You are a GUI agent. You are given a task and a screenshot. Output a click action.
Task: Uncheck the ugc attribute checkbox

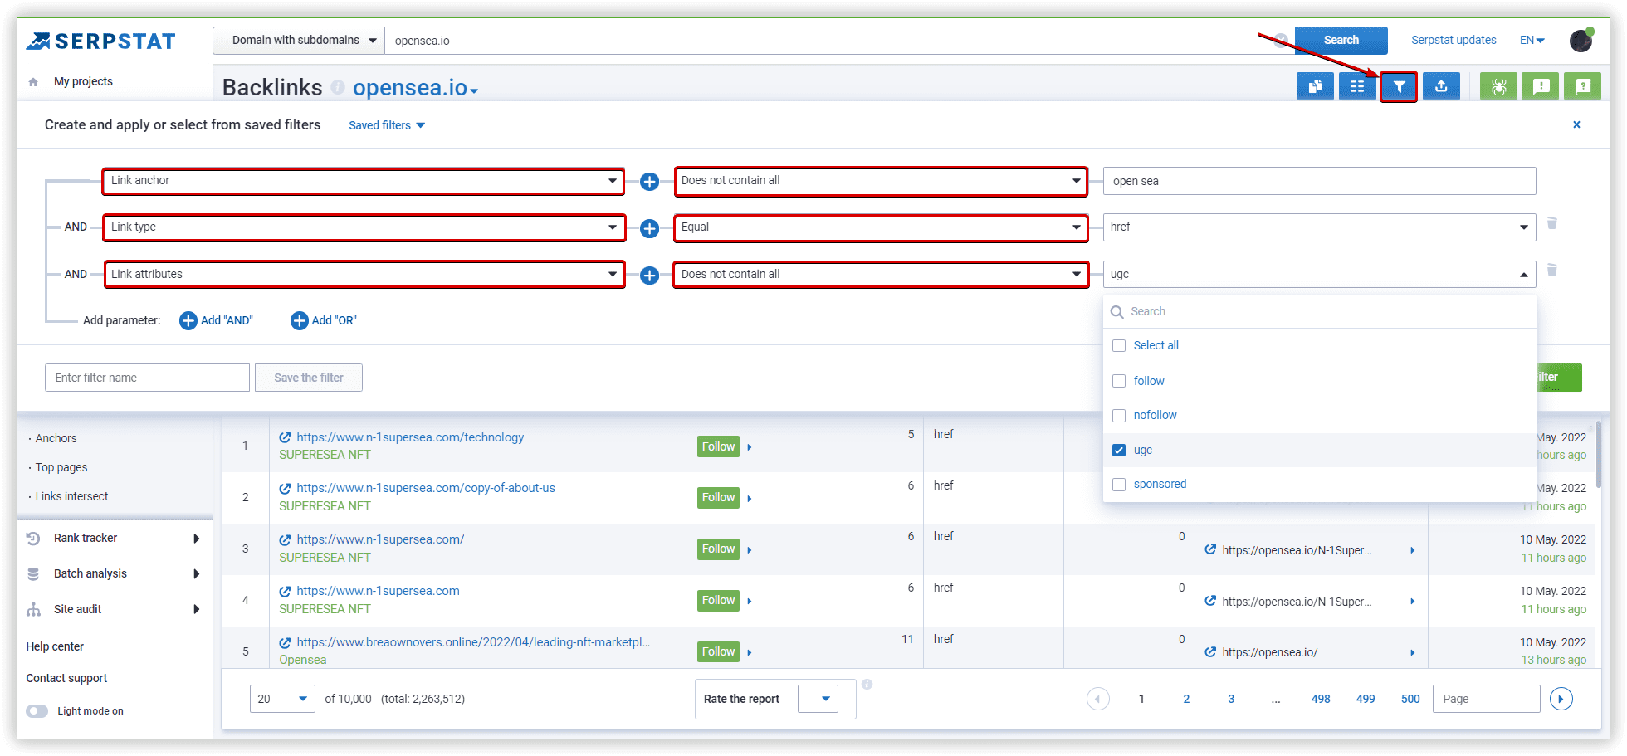tap(1119, 450)
